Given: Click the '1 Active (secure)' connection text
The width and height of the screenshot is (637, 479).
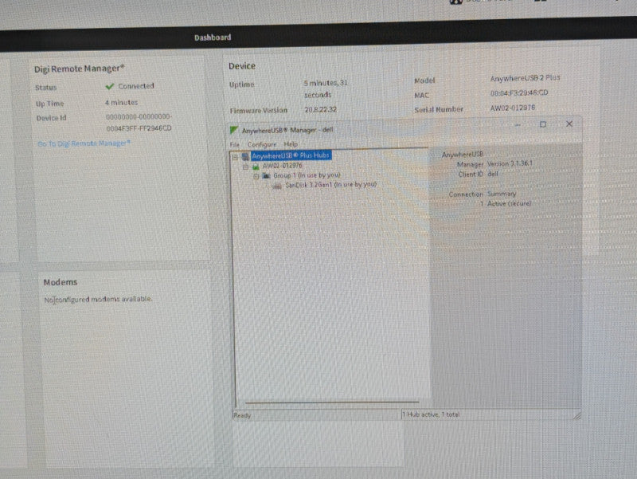Looking at the screenshot, I should tap(506, 203).
